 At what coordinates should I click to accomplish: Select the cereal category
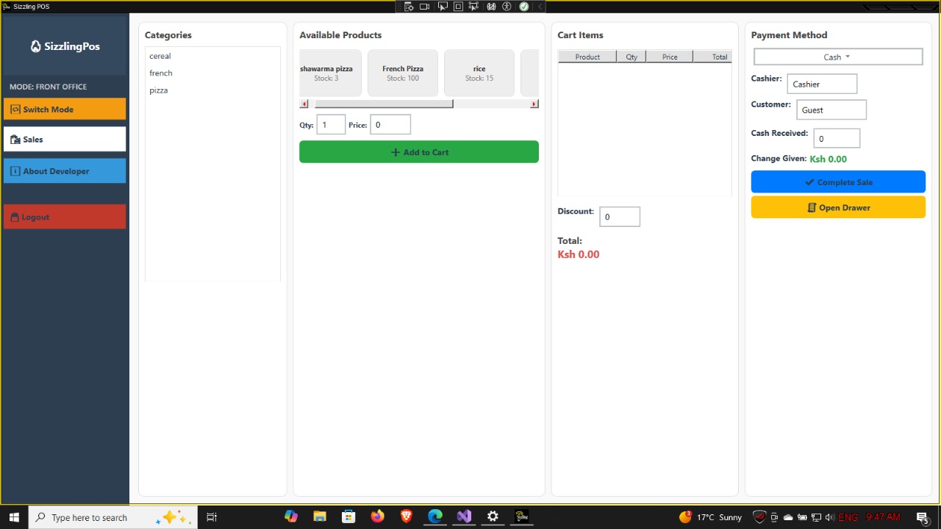160,56
